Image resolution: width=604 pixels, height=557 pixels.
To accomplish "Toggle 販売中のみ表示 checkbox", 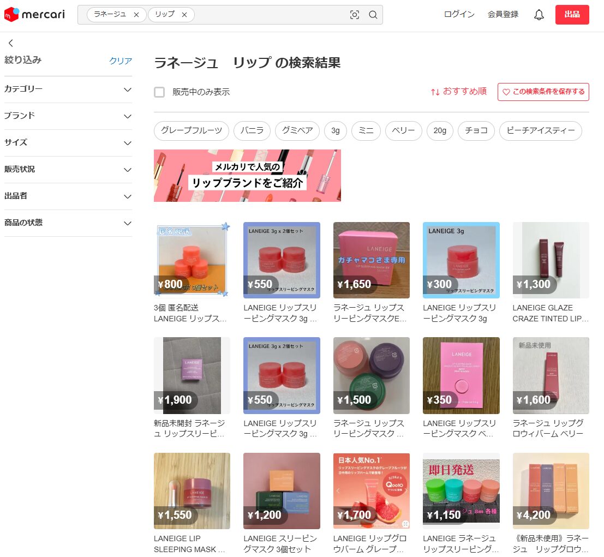I will (159, 92).
